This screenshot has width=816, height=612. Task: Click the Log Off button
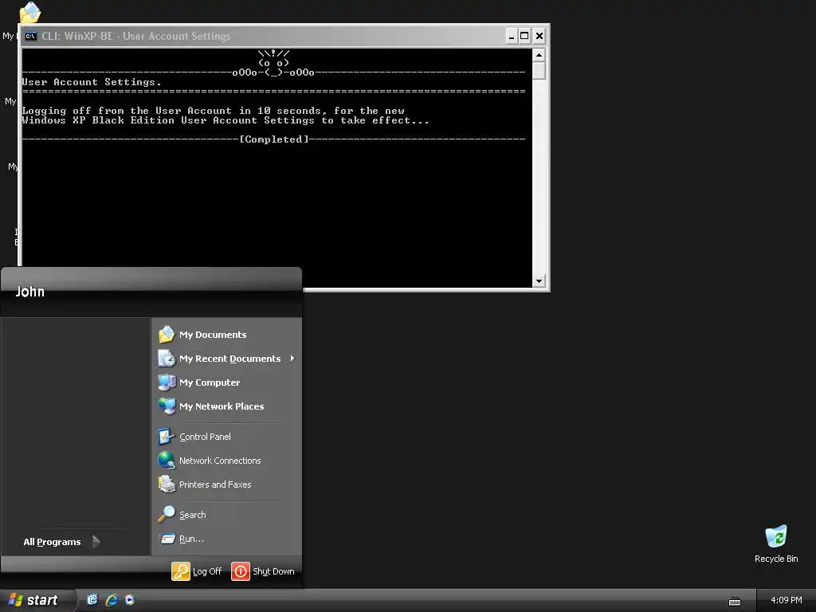(x=198, y=571)
